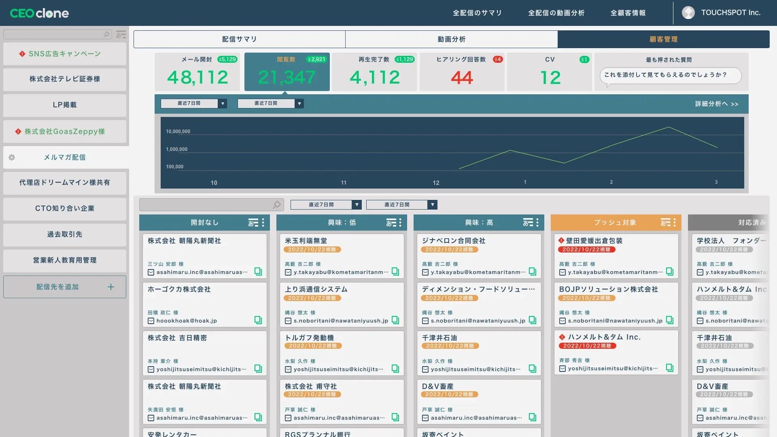The height and width of the screenshot is (437, 777).
Task: Open first 直近7日間 dropdown above chart
Action: [193, 104]
